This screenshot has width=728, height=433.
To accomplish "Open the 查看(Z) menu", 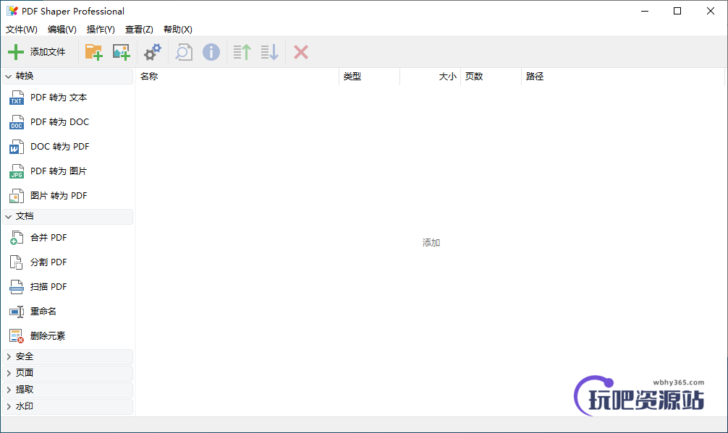I will [139, 29].
